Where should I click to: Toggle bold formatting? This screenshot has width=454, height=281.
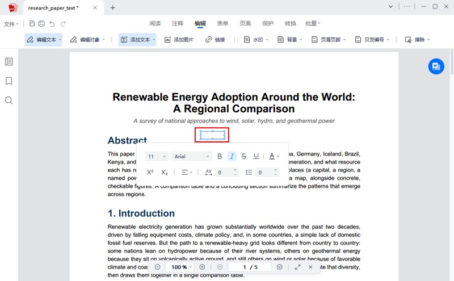coord(220,157)
